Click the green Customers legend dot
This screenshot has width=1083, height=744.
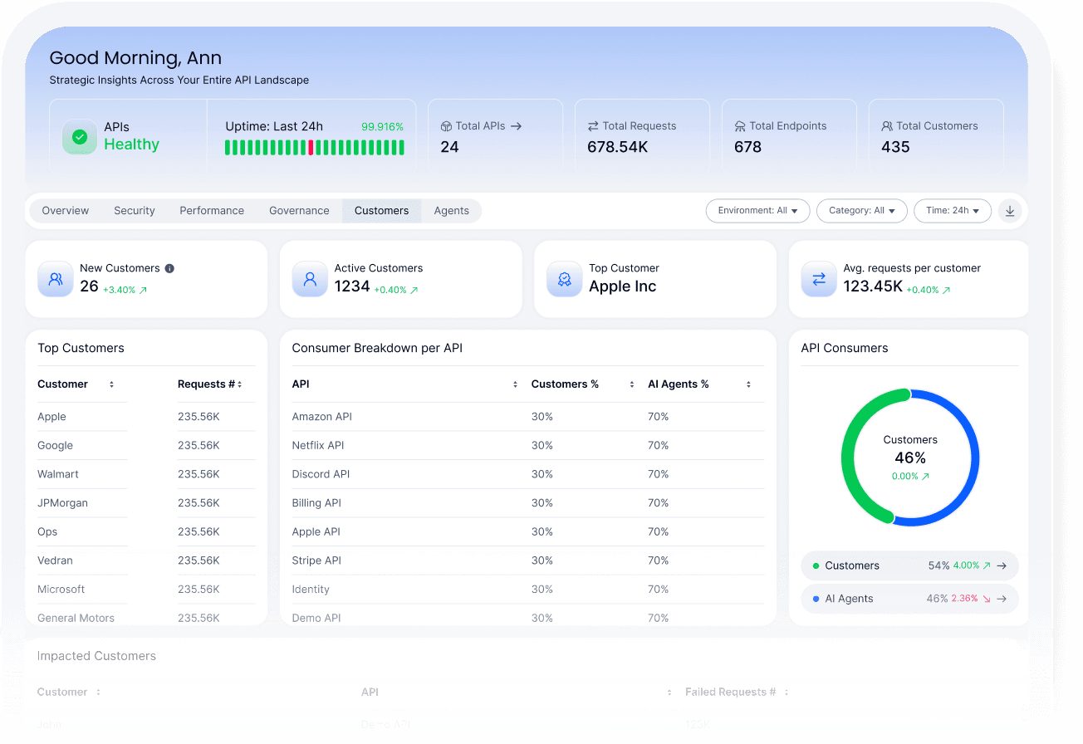point(816,565)
